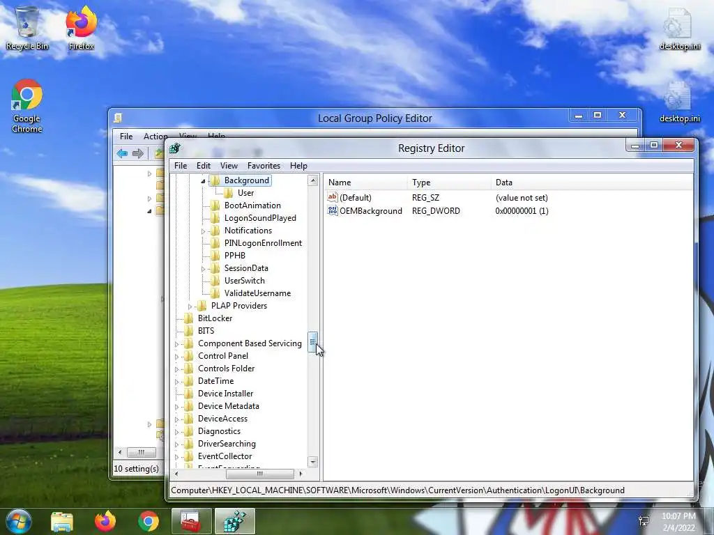Launch Firefox from the taskbar
The width and height of the screenshot is (714, 535).
click(105, 521)
